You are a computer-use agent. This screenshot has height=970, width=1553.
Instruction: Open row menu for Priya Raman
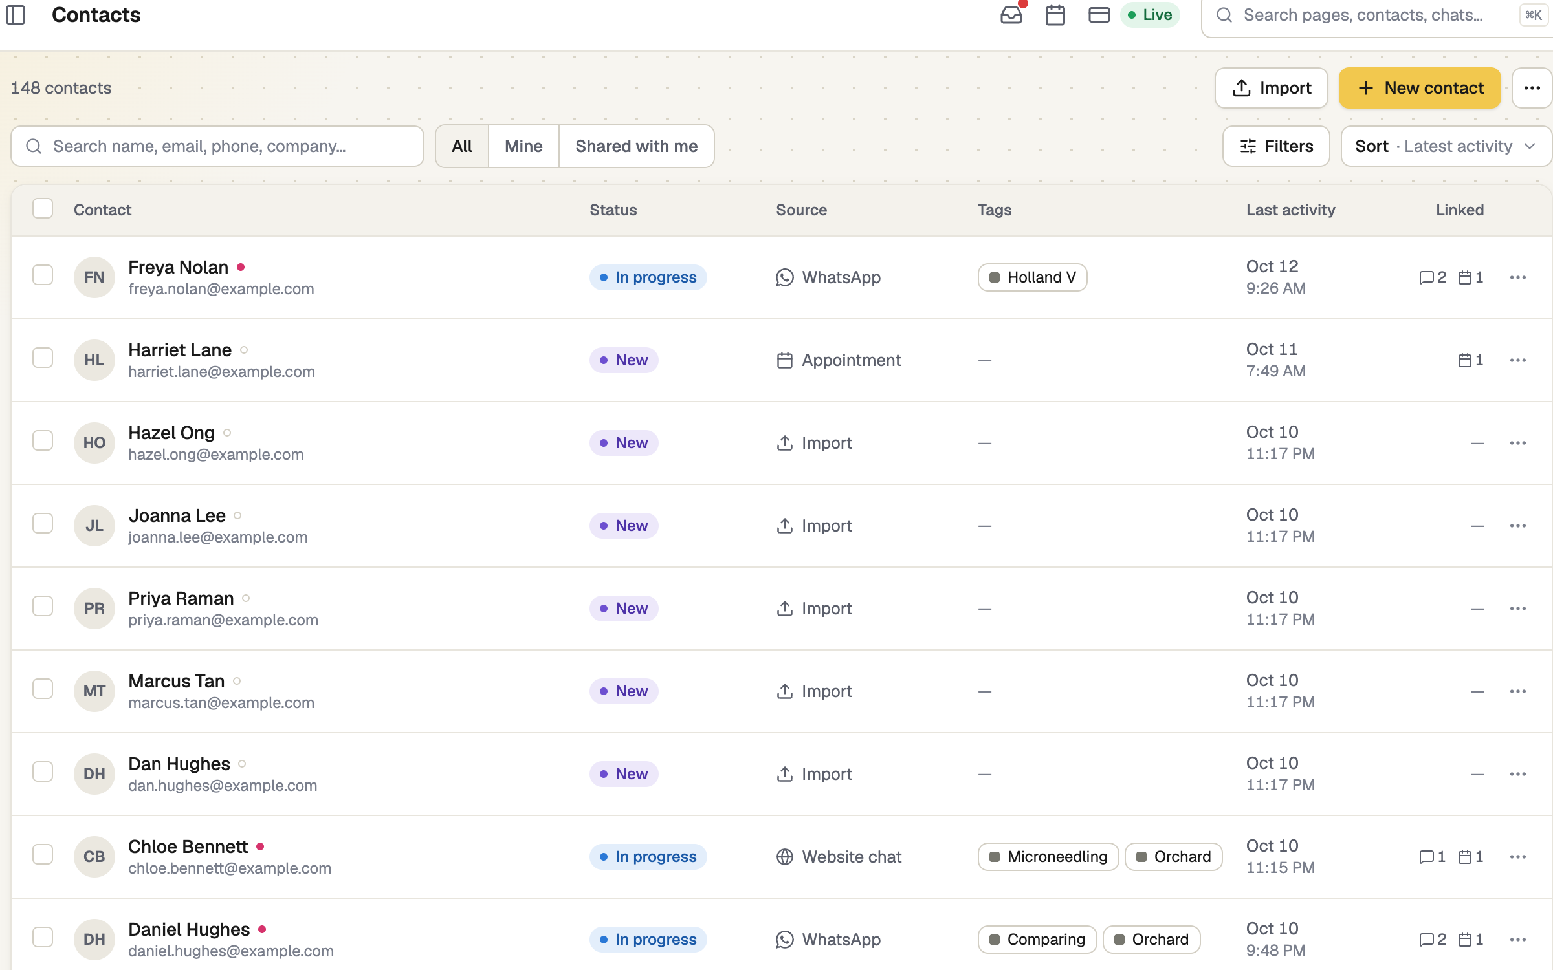[x=1517, y=609]
